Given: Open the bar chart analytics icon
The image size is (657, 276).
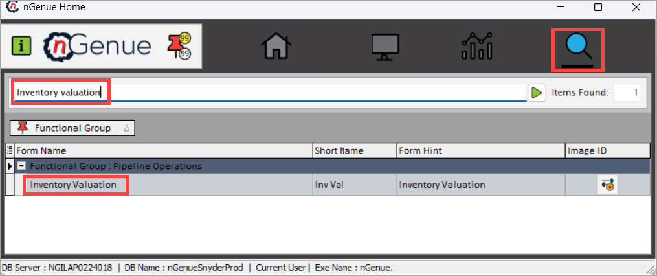Looking at the screenshot, I should click(x=477, y=46).
